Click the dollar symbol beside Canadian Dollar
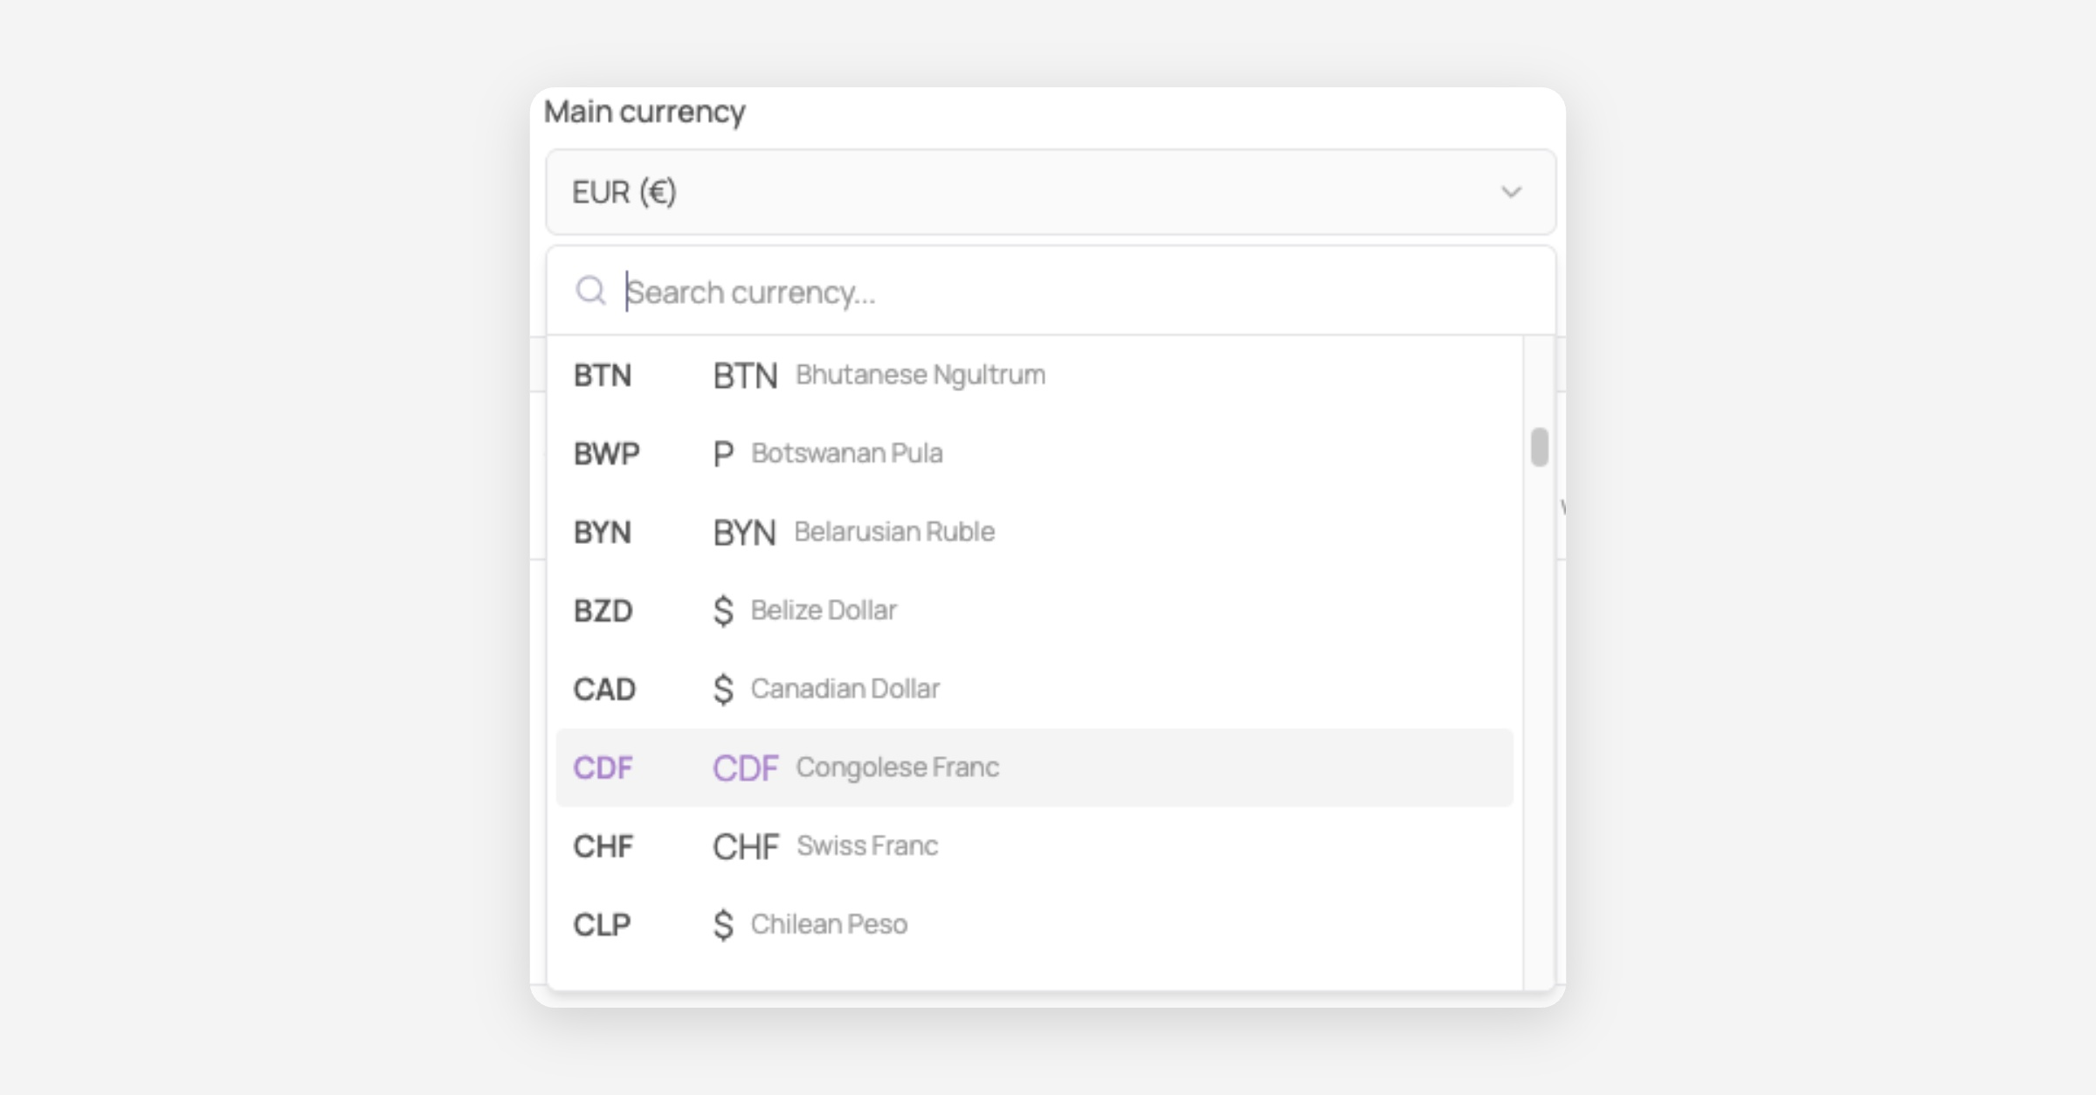Viewport: 2096px width, 1095px height. coord(723,689)
